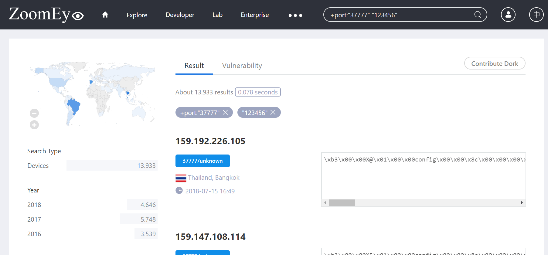
Task: Run search with magnifier icon
Action: (478, 15)
